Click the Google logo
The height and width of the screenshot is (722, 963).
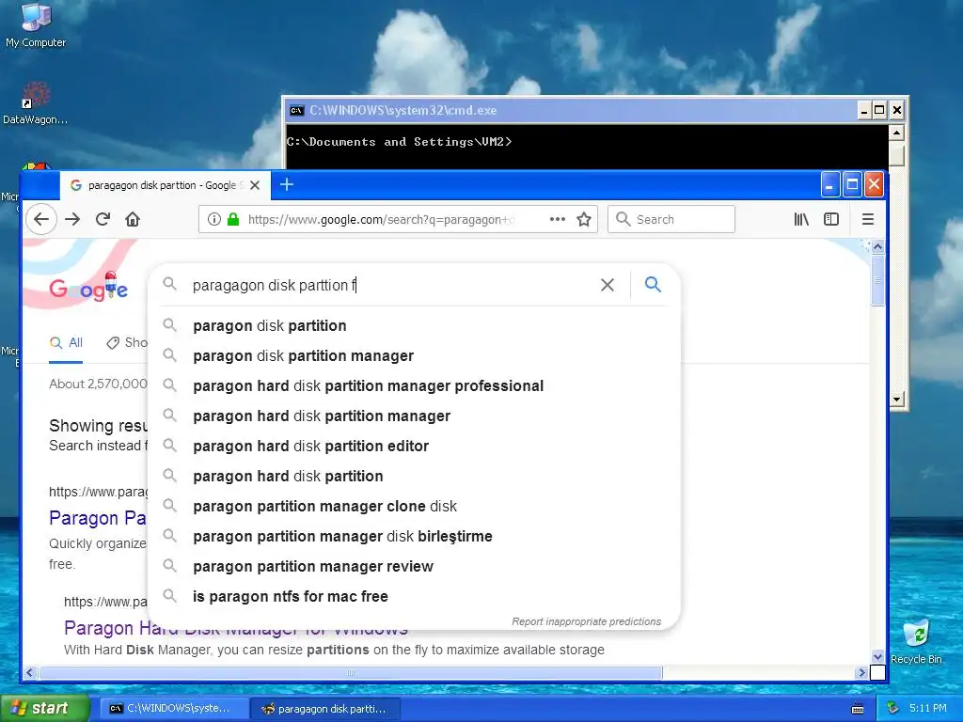point(88,288)
